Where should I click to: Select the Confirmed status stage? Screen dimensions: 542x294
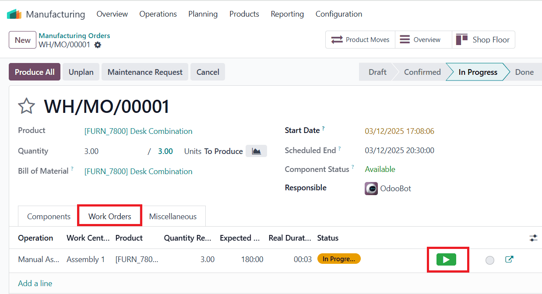[x=422, y=72]
